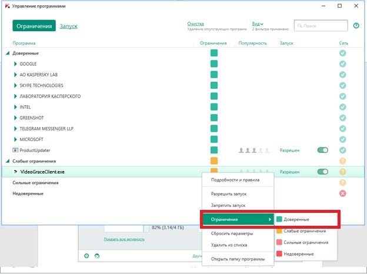Image resolution: width=367 pixels, height=274 pixels.
Task: Select Сильные ограничения in submenu
Action: pyautogui.click(x=306, y=242)
